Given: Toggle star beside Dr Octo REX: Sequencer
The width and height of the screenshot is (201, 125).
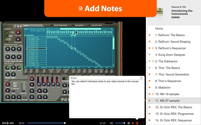Looking at the screenshot, I should coord(149,120).
